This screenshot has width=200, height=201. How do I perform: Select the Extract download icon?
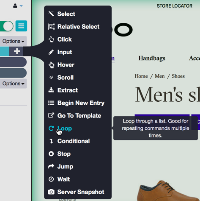coord(51,90)
